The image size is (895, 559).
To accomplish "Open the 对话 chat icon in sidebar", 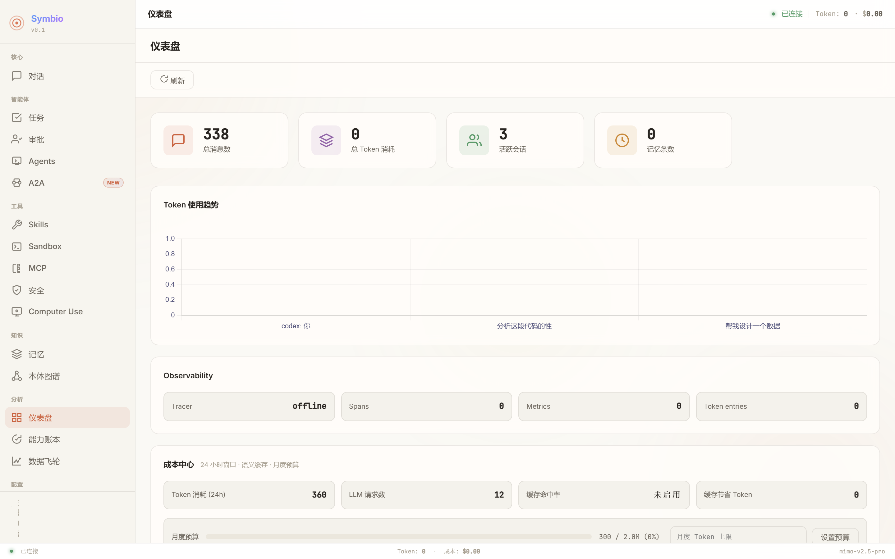I will (17, 76).
